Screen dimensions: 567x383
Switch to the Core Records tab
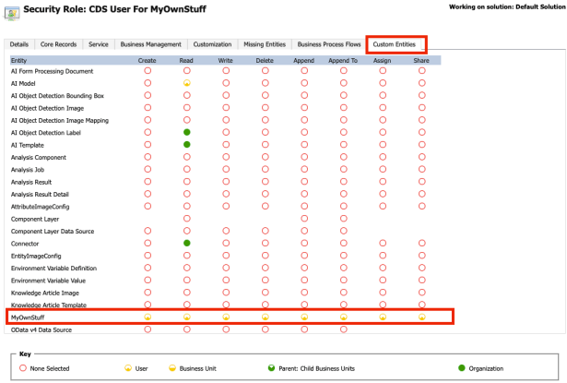(59, 44)
